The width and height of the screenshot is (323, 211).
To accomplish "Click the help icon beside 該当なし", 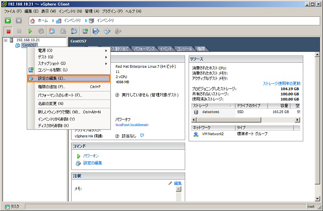I will [x=117, y=136].
